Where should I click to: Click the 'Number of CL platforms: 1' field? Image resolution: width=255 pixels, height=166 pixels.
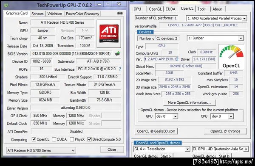tap(156, 18)
